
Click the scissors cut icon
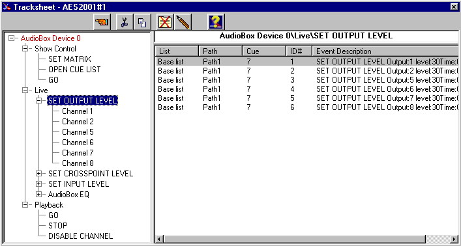124,22
